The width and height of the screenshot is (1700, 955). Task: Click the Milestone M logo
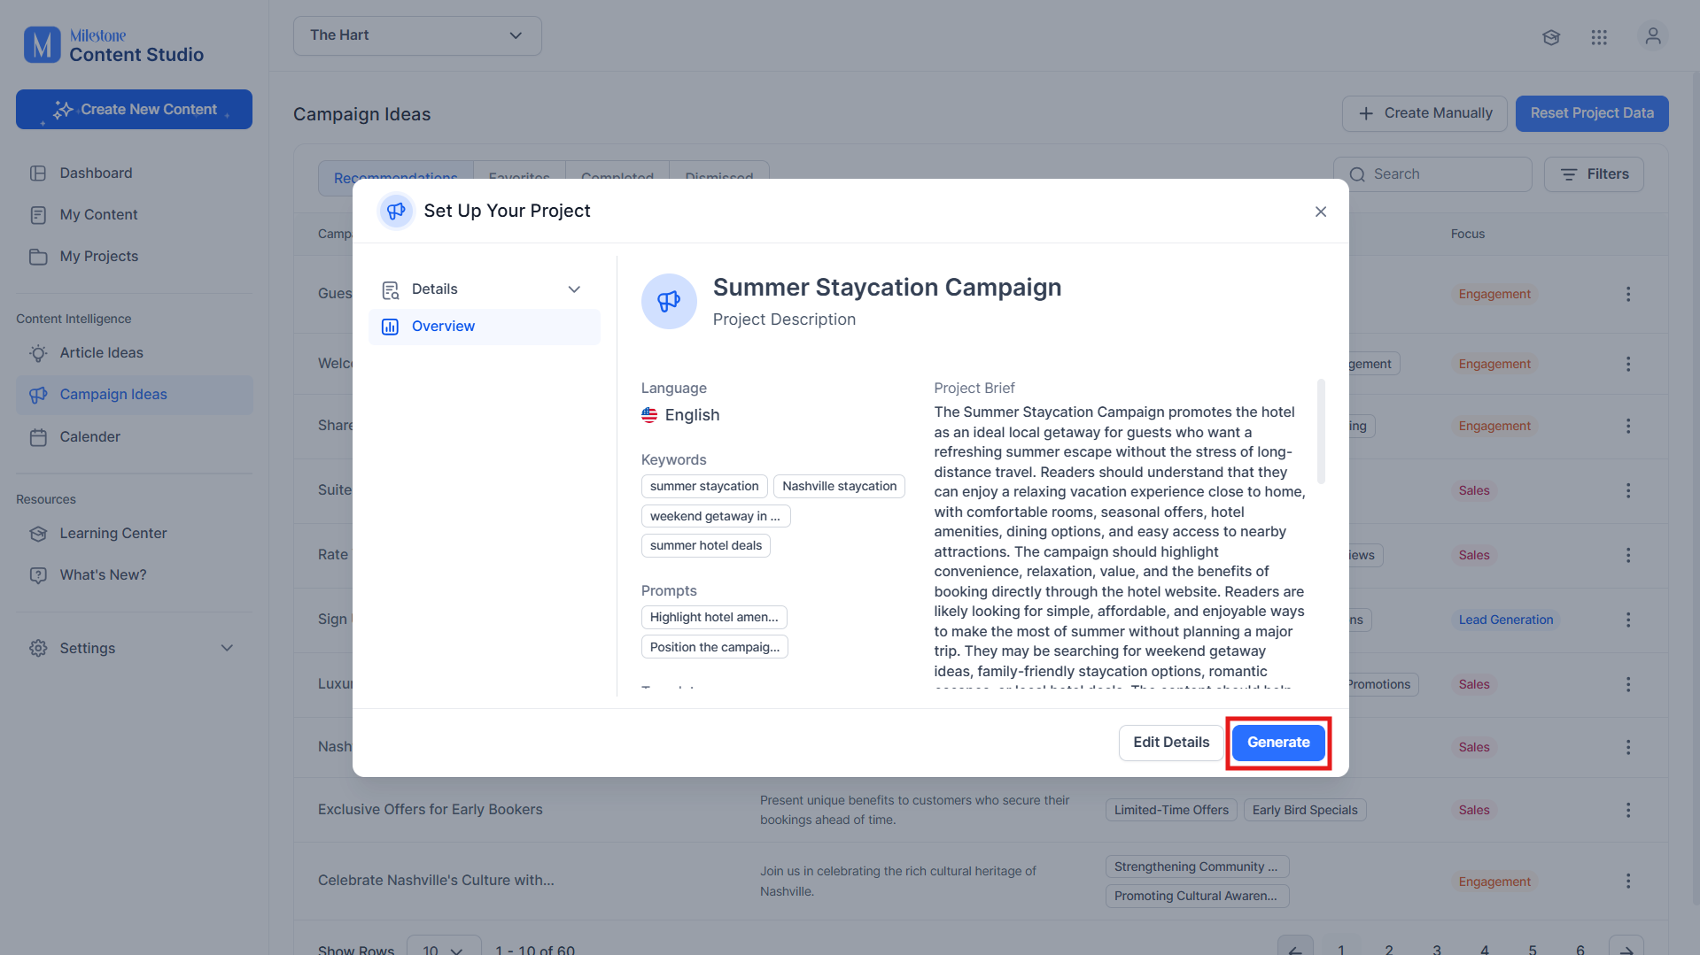click(43, 44)
